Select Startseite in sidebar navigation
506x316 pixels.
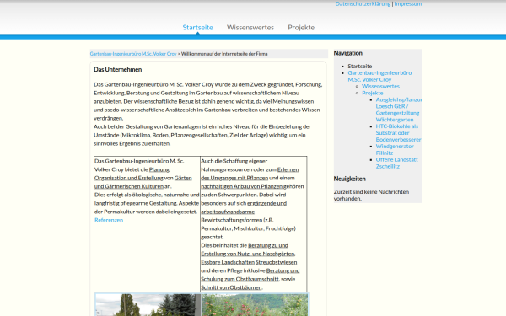click(x=360, y=66)
